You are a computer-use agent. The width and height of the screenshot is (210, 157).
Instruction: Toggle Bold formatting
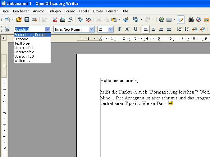(x=120, y=29)
